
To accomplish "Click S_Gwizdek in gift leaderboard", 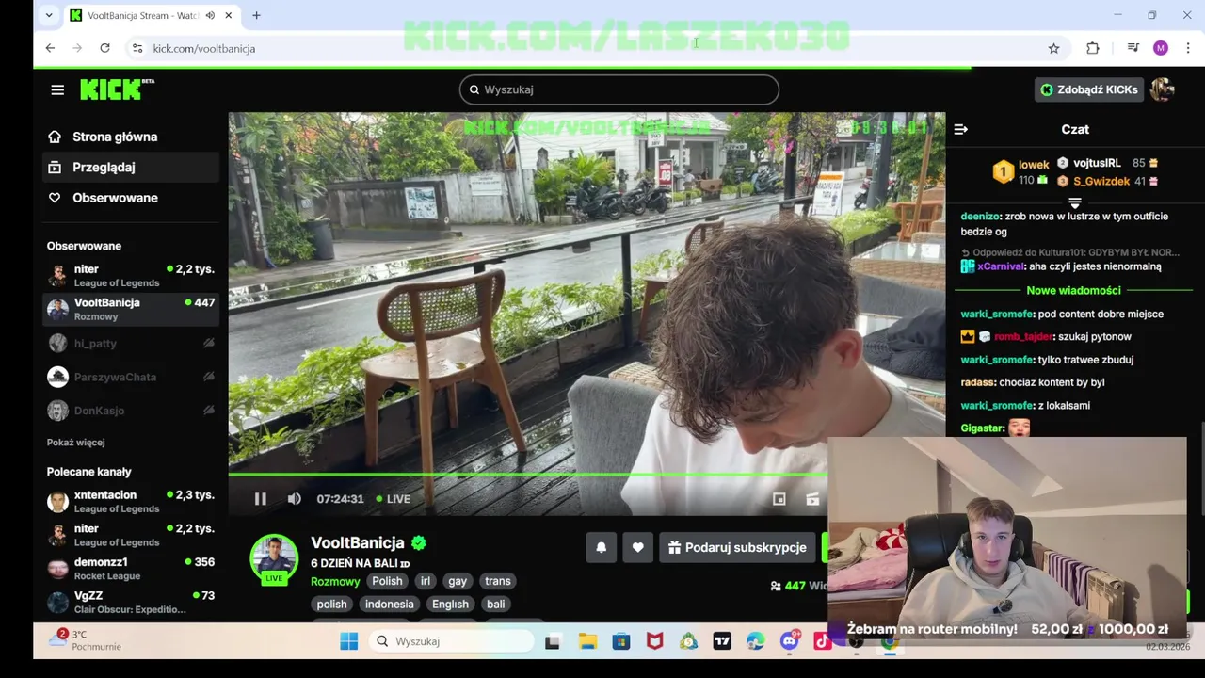I will 1101,182.
